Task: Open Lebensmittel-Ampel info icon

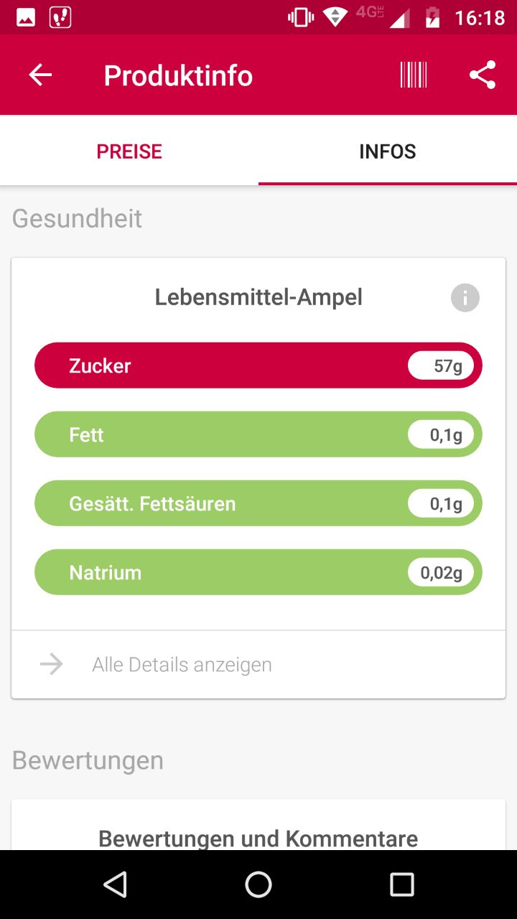Action: tap(465, 297)
